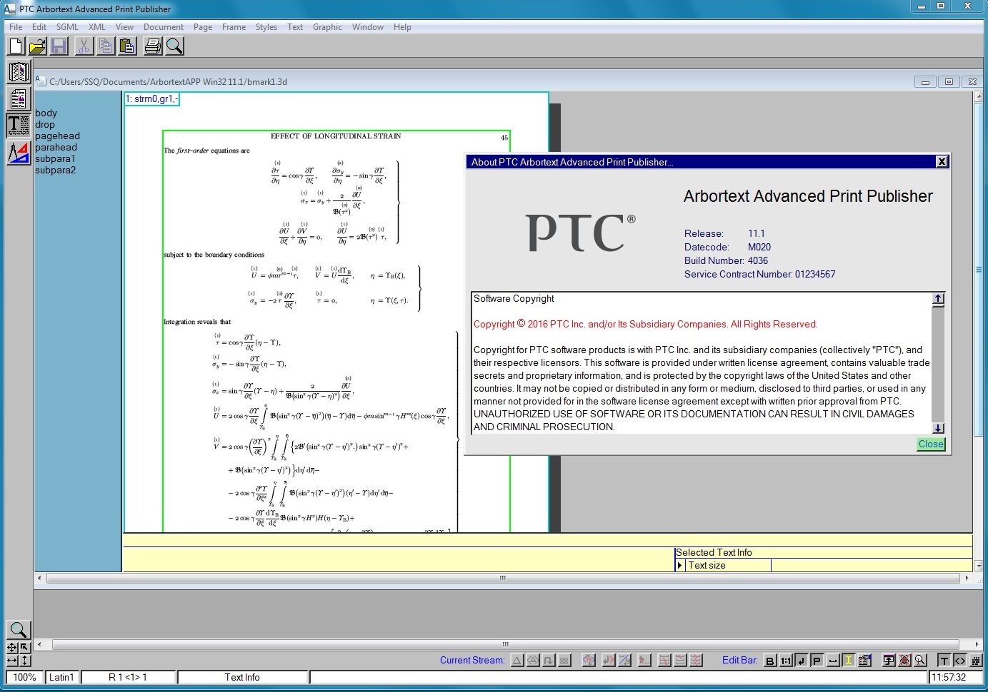The height and width of the screenshot is (692, 988).
Task: Create a new document with the blank page icon
Action: pyautogui.click(x=16, y=46)
